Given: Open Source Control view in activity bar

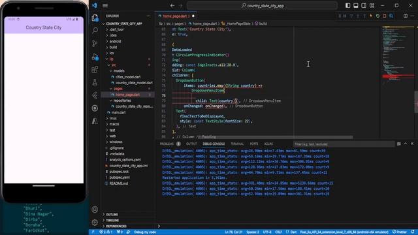Looking at the screenshot, I should pos(95,43).
